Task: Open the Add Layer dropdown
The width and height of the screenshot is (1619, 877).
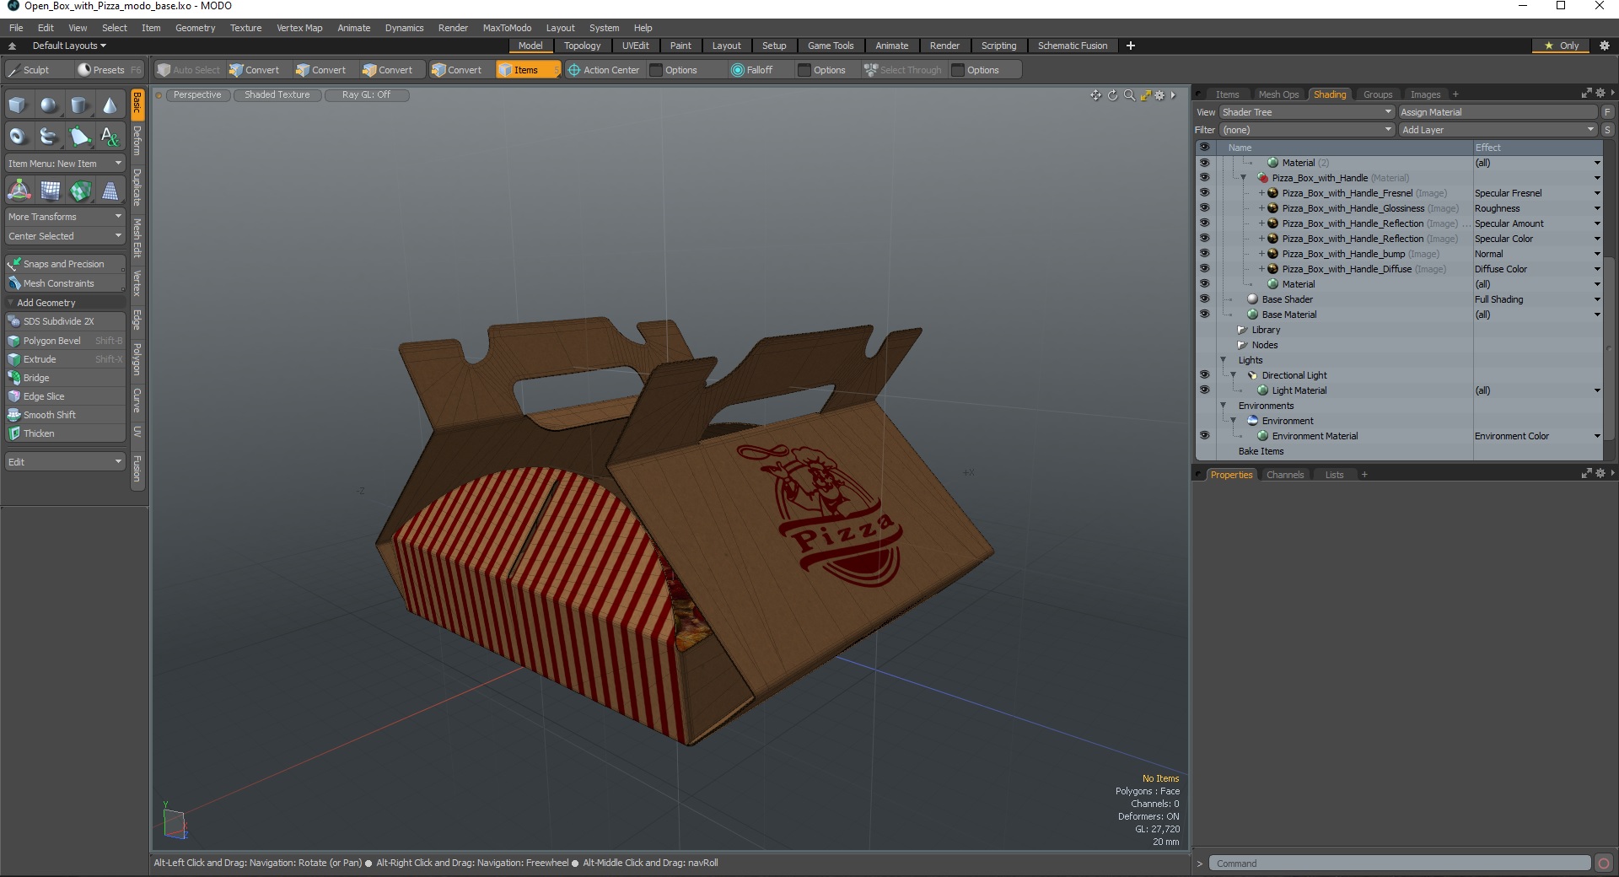Action: (x=1498, y=130)
